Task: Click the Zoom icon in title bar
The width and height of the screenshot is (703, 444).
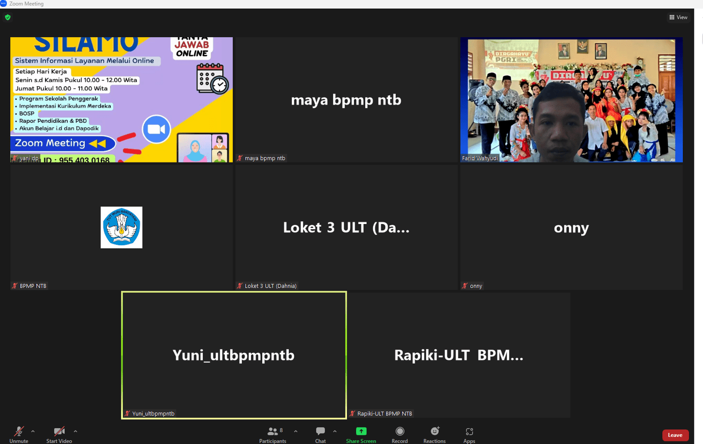Action: pyautogui.click(x=3, y=3)
